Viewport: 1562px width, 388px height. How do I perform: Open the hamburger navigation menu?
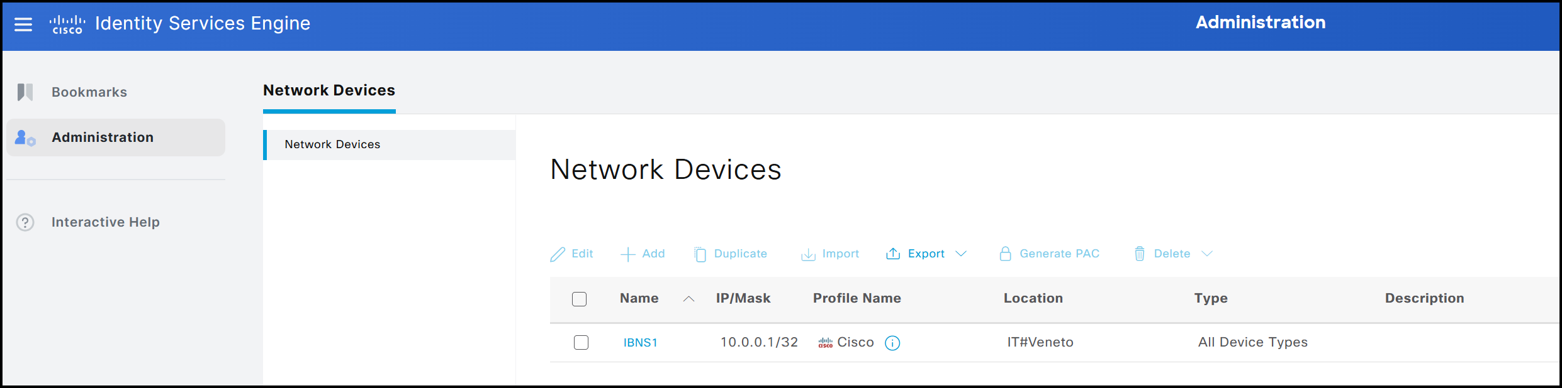23,24
